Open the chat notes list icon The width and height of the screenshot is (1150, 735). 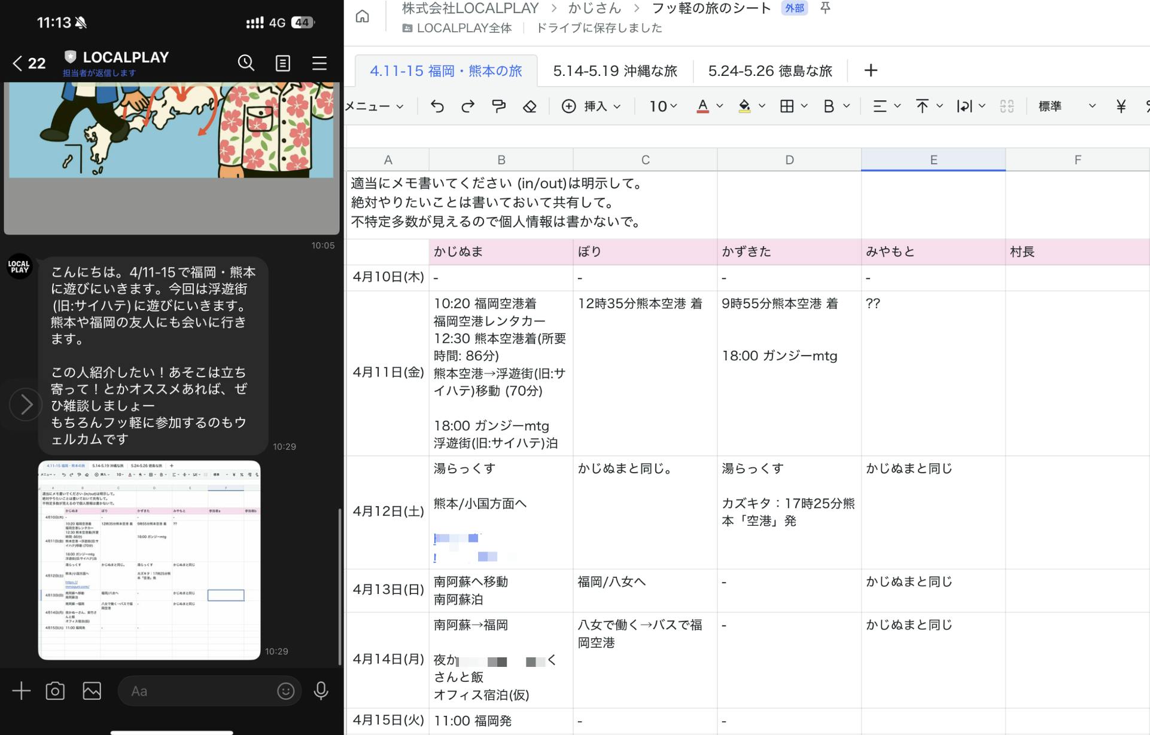[282, 63]
